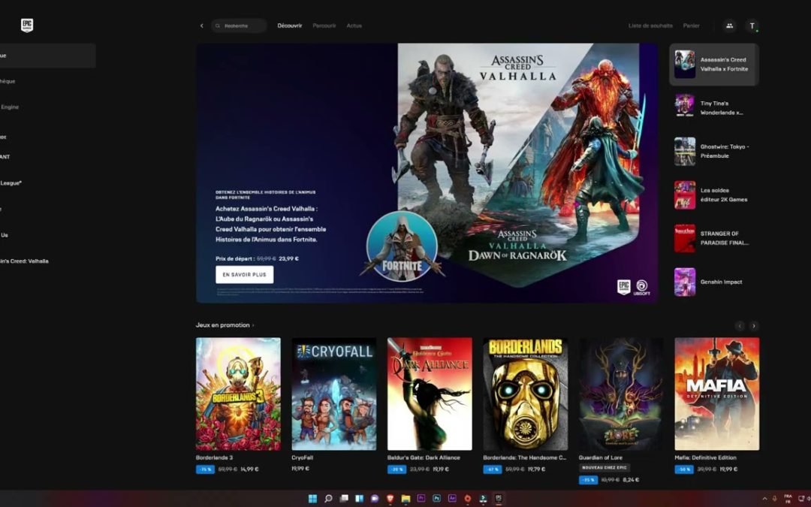Open the Baldur's Gate: Dark Alliance cover
811x507 pixels.
pyautogui.click(x=430, y=394)
